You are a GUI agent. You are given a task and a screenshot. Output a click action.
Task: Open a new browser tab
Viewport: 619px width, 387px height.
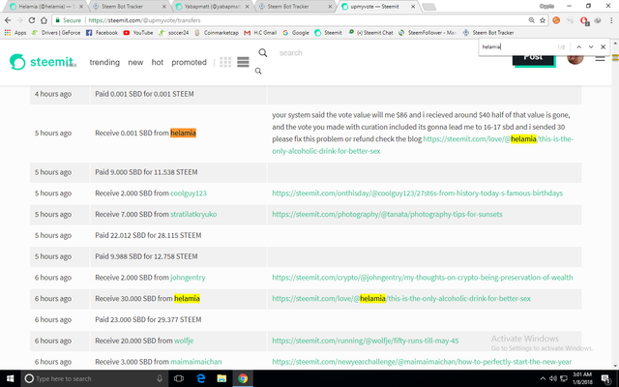click(428, 7)
